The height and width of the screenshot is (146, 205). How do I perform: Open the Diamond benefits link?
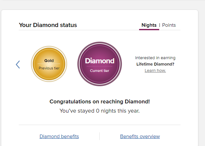[59, 136]
